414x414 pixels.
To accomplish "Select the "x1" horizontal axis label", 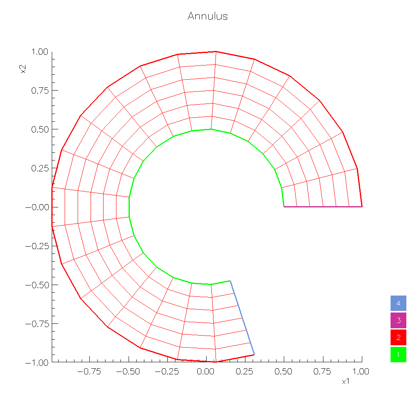I will 346,381.
